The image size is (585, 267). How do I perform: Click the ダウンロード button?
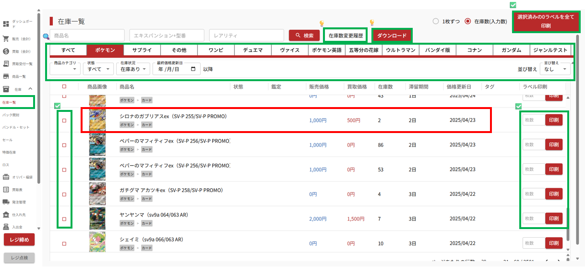point(392,36)
